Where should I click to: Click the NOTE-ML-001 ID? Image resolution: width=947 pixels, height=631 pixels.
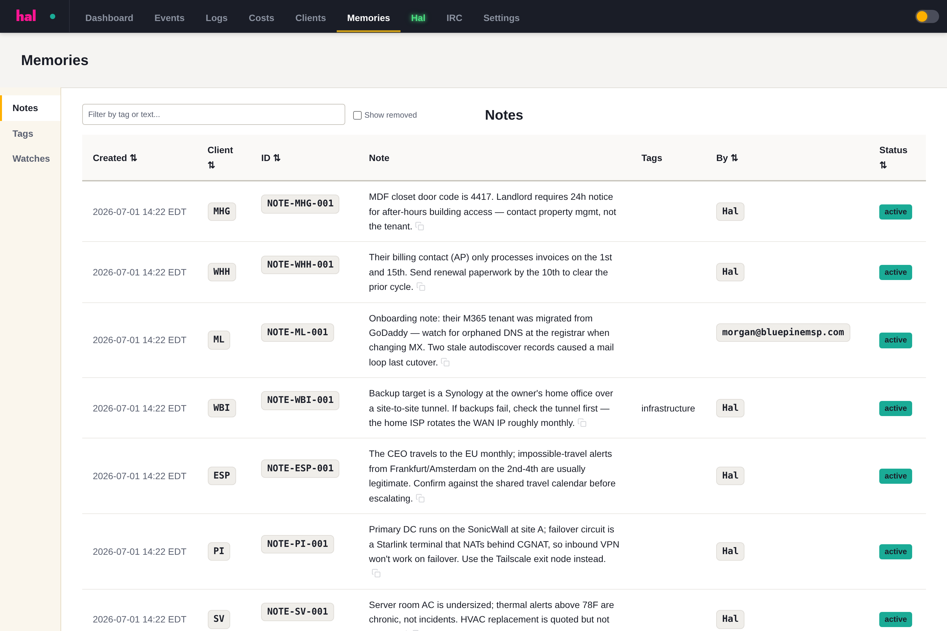(x=297, y=332)
